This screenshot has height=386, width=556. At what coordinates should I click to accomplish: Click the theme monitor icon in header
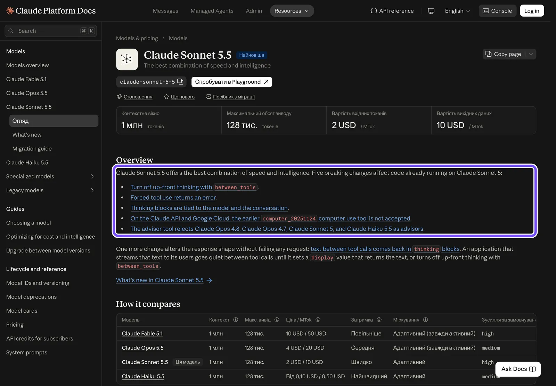431,11
